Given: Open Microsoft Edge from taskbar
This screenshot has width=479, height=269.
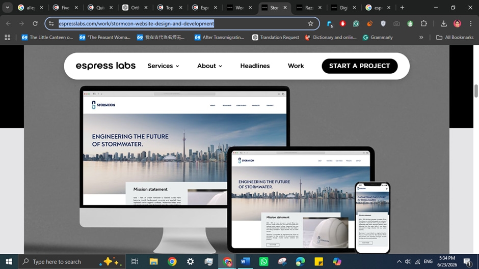Looking at the screenshot, I should point(300,261).
